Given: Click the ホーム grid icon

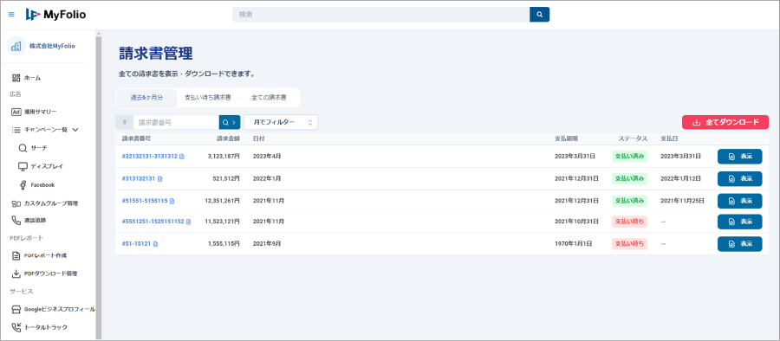Looking at the screenshot, I should pos(16,78).
